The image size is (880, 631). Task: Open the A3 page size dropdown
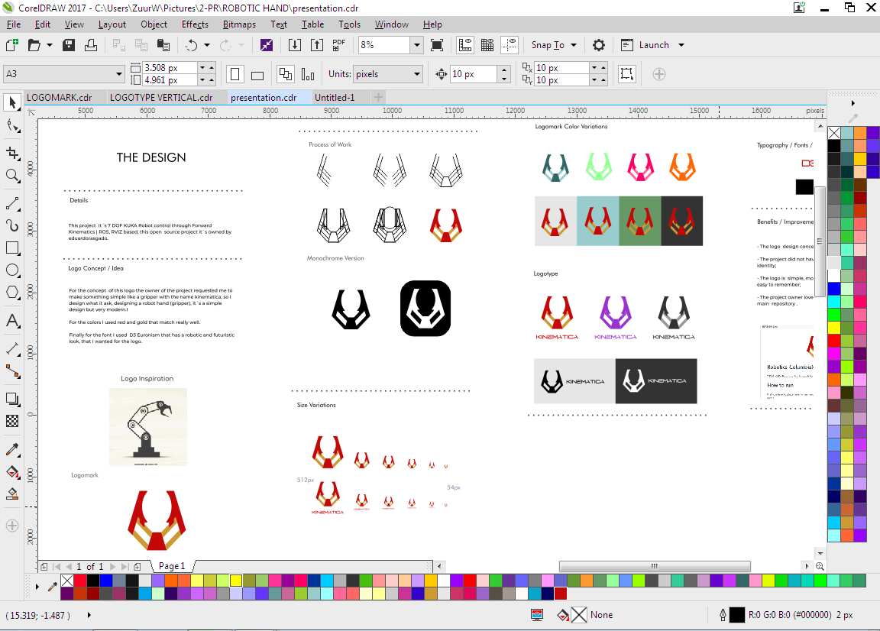point(119,74)
